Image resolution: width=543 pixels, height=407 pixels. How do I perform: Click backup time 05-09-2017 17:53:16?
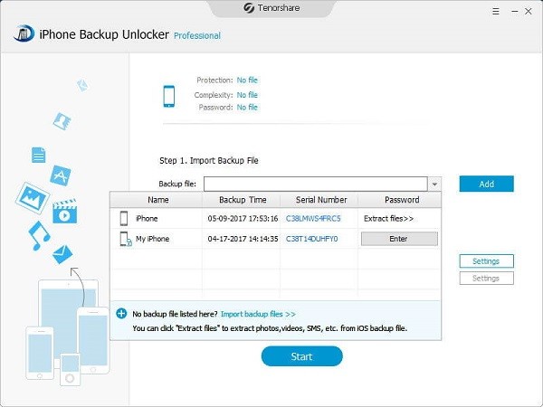tap(243, 218)
